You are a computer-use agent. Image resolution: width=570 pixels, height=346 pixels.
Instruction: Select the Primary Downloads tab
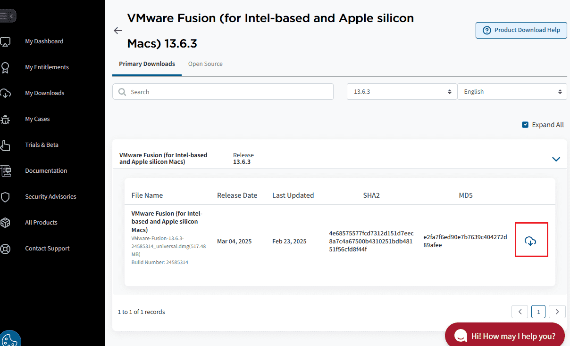[147, 64]
